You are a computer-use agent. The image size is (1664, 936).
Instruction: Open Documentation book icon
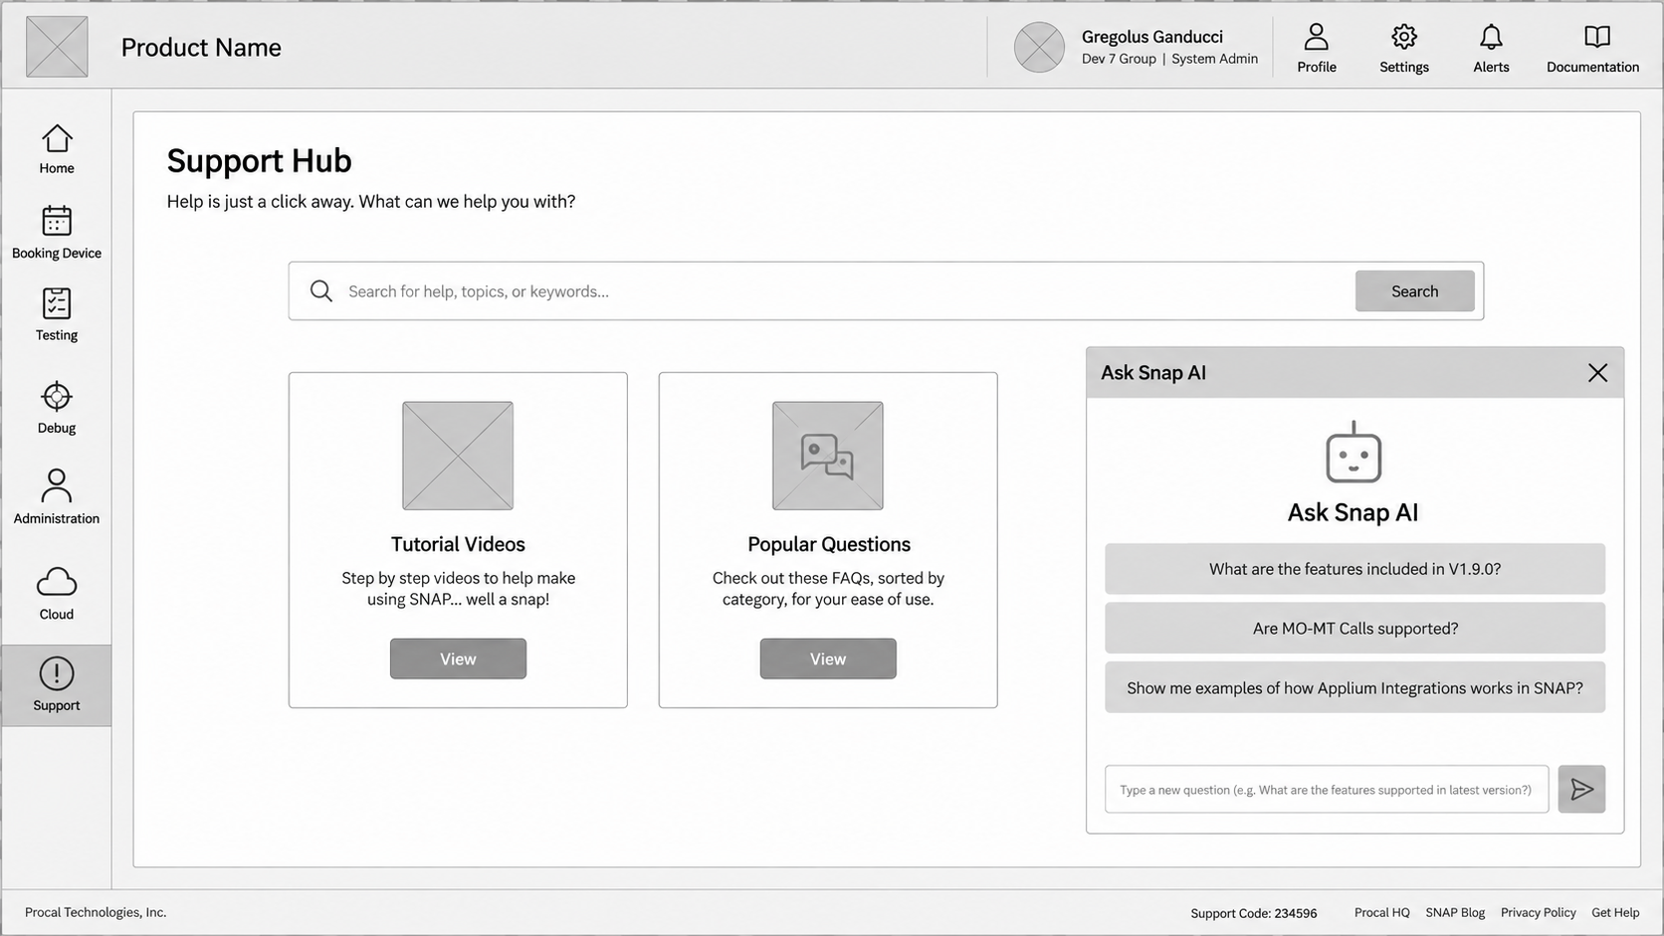(1592, 48)
